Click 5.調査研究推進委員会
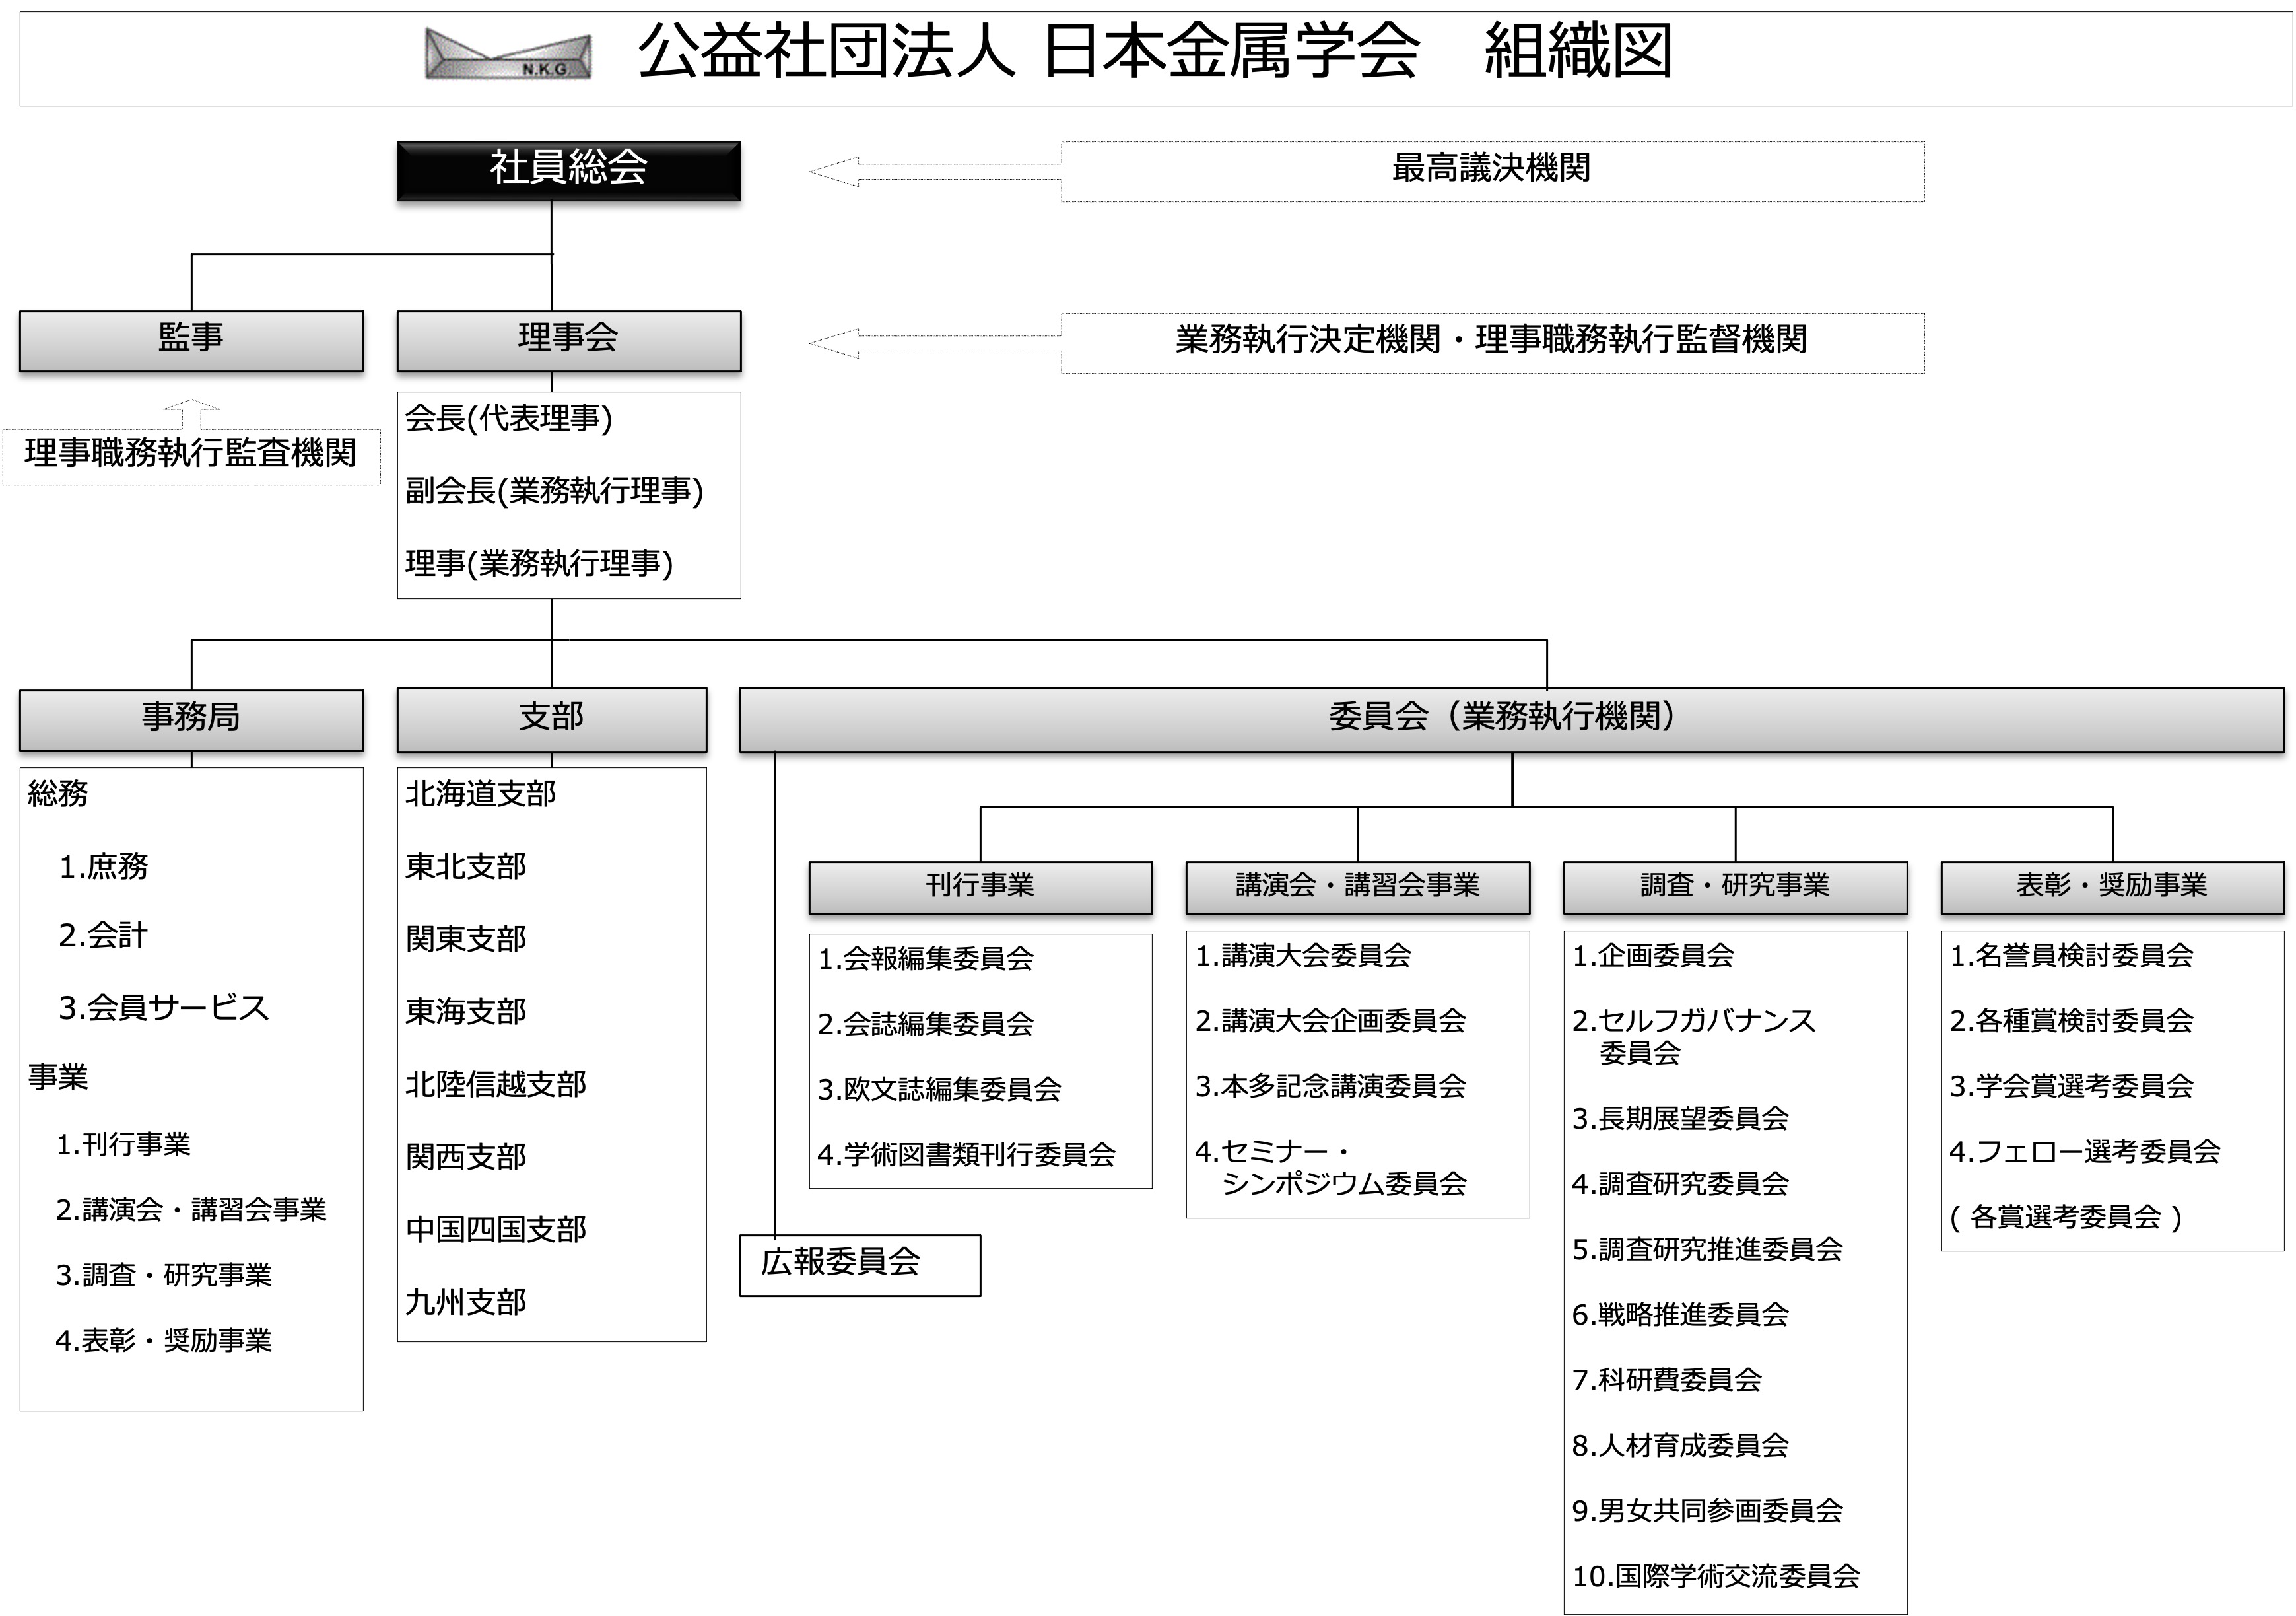 point(1708,1249)
